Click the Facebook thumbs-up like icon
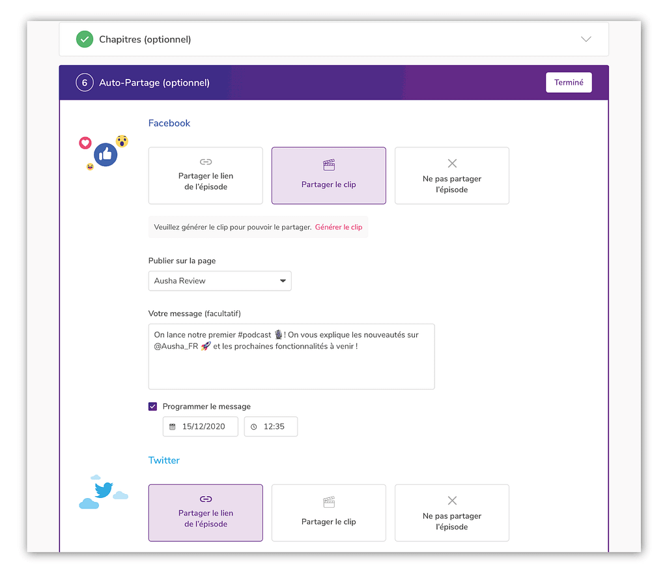Screen dimensions: 667x573 (x=106, y=155)
